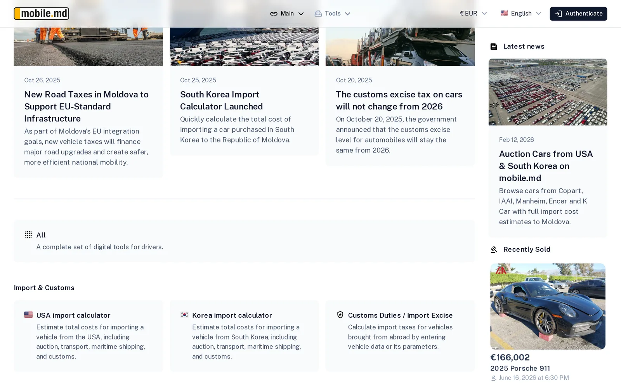621x388 pixels.
Task: Click the Oct 25, 2025 date
Action: coord(198,80)
